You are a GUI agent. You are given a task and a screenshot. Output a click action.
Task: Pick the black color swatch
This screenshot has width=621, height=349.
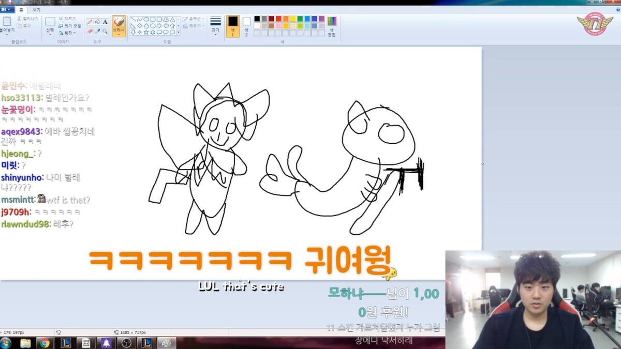tap(257, 19)
